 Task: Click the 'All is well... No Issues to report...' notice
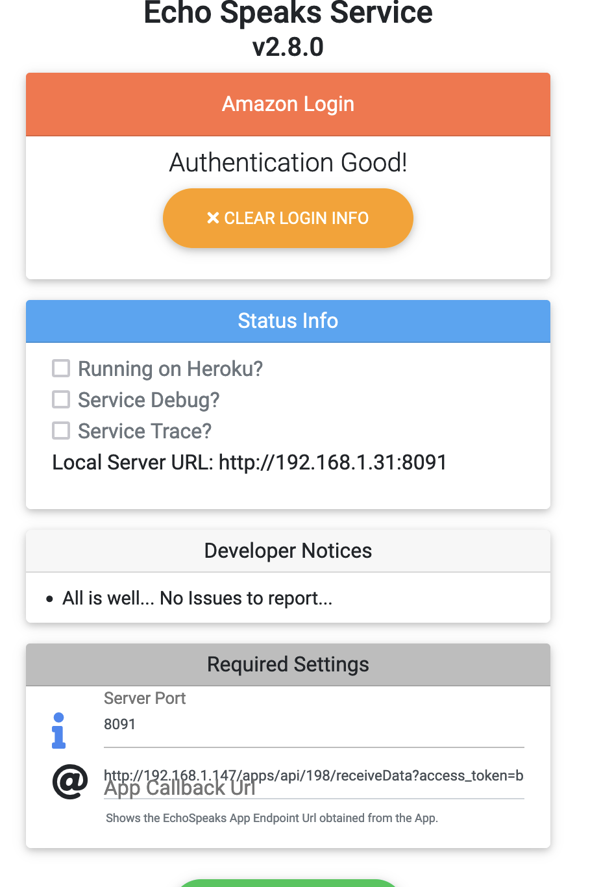(x=197, y=598)
